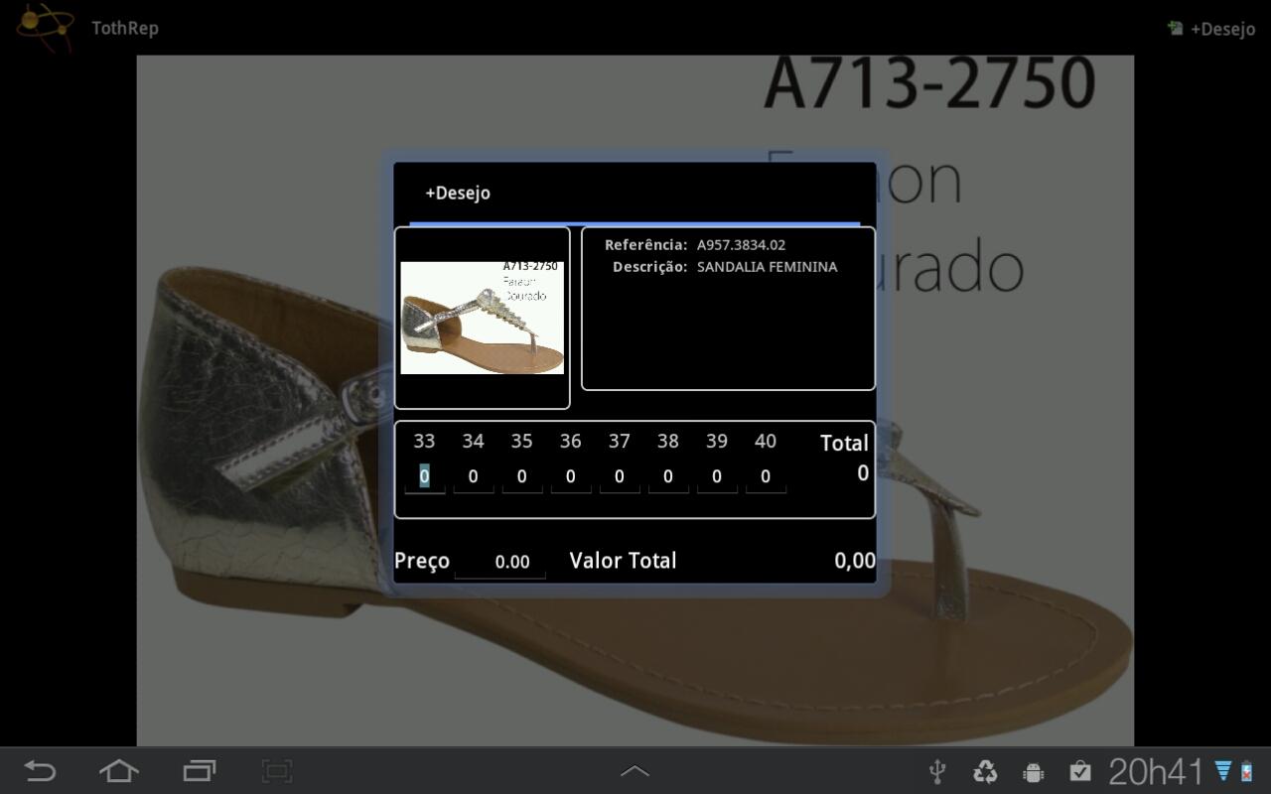Tap the Descrição label
This screenshot has height=794, width=1271.
pos(649,267)
